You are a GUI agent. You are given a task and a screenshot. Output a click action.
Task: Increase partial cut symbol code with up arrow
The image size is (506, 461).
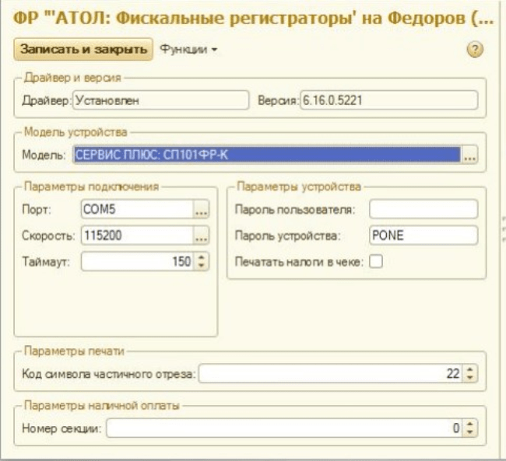(470, 369)
